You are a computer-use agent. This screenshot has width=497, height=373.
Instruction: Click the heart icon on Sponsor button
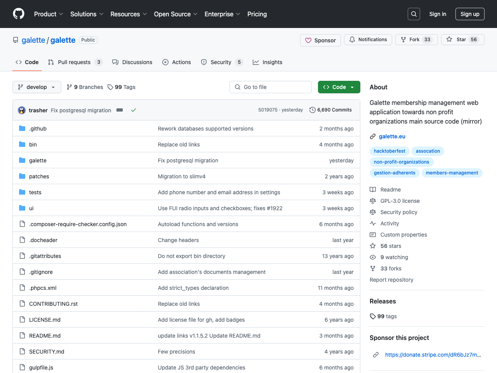click(308, 40)
